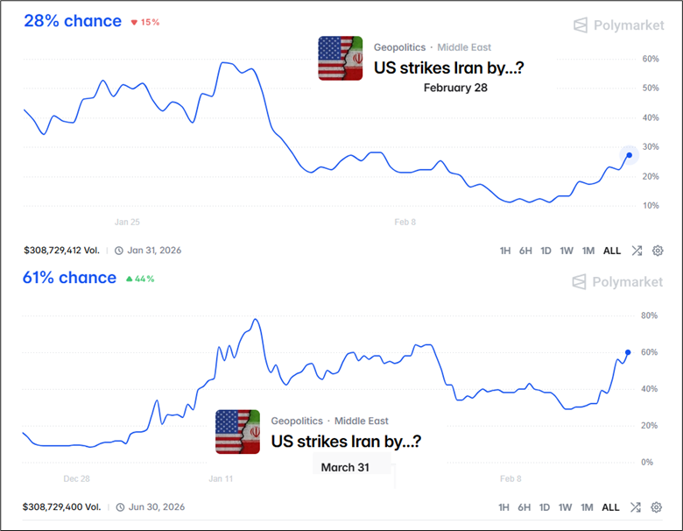The height and width of the screenshot is (531, 683).
Task: Click the clock icon beside Jan 31, 2026
Action: pos(119,251)
